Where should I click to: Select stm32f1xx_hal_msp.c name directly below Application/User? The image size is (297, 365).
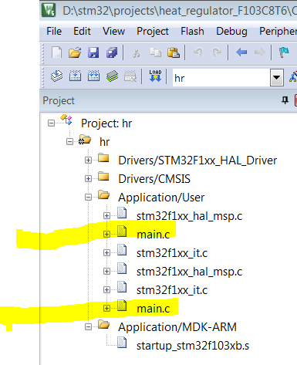pos(189,216)
